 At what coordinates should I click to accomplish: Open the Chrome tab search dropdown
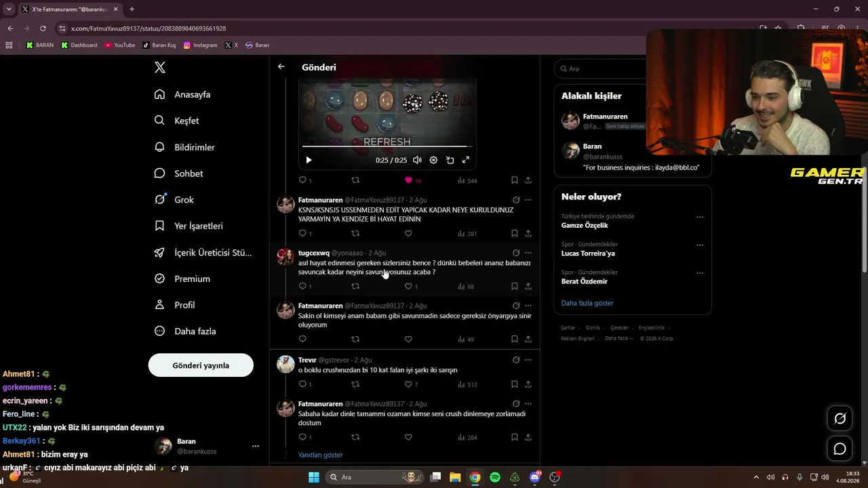click(9, 9)
